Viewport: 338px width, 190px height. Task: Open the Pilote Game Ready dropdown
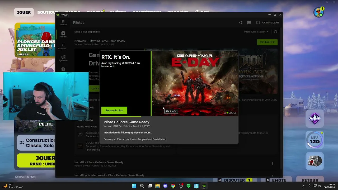pyautogui.click(x=256, y=32)
